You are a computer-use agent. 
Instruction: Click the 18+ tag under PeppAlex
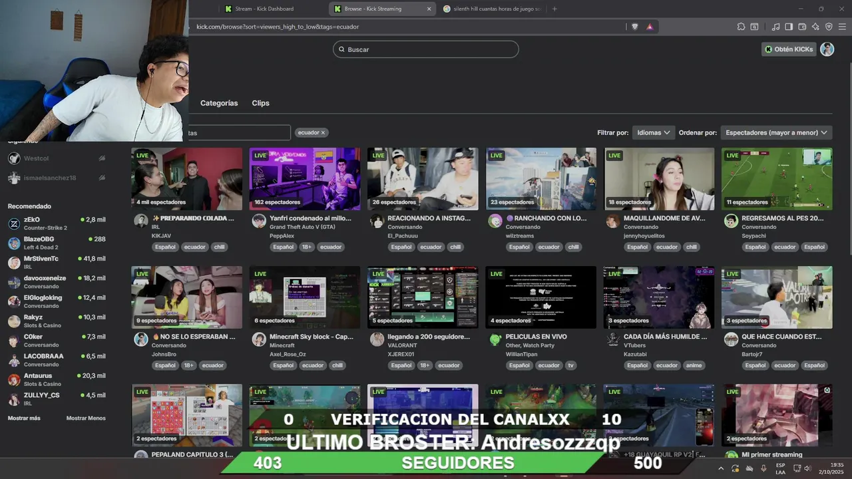tap(307, 247)
